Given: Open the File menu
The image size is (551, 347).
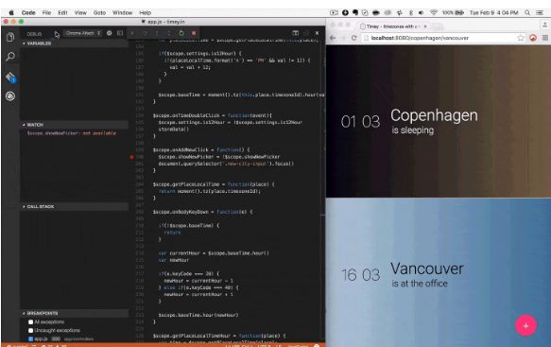Looking at the screenshot, I should click(x=46, y=12).
